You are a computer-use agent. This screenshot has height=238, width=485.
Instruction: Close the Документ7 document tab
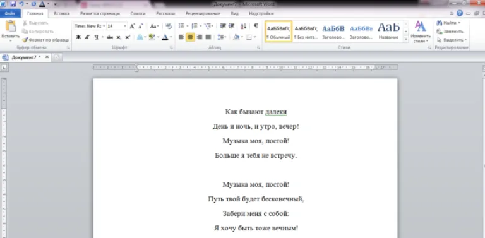click(x=47, y=57)
